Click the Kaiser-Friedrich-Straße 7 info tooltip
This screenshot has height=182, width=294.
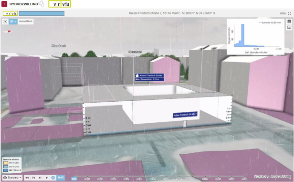tap(149, 75)
